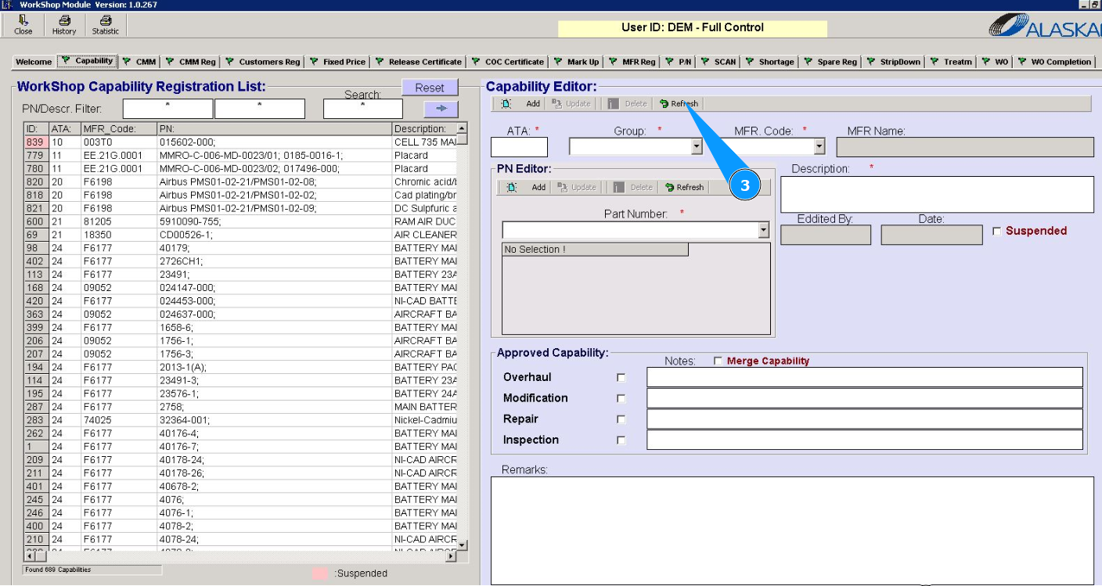Screen dimensions: 1102x586
Task: Open the CMM tab
Action: pyautogui.click(x=141, y=62)
